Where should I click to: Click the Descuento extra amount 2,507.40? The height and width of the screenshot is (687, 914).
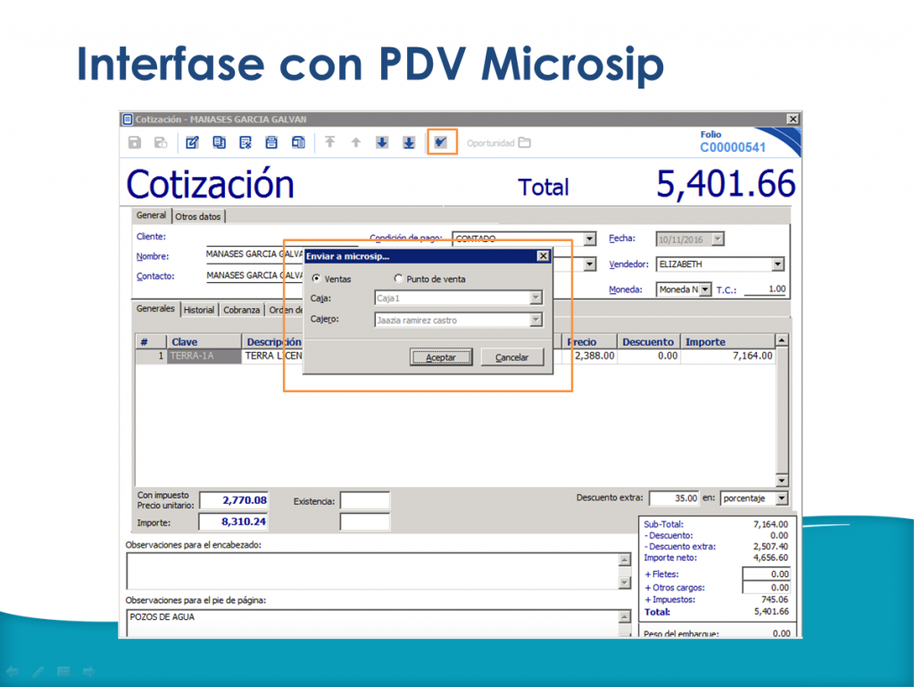click(x=770, y=547)
